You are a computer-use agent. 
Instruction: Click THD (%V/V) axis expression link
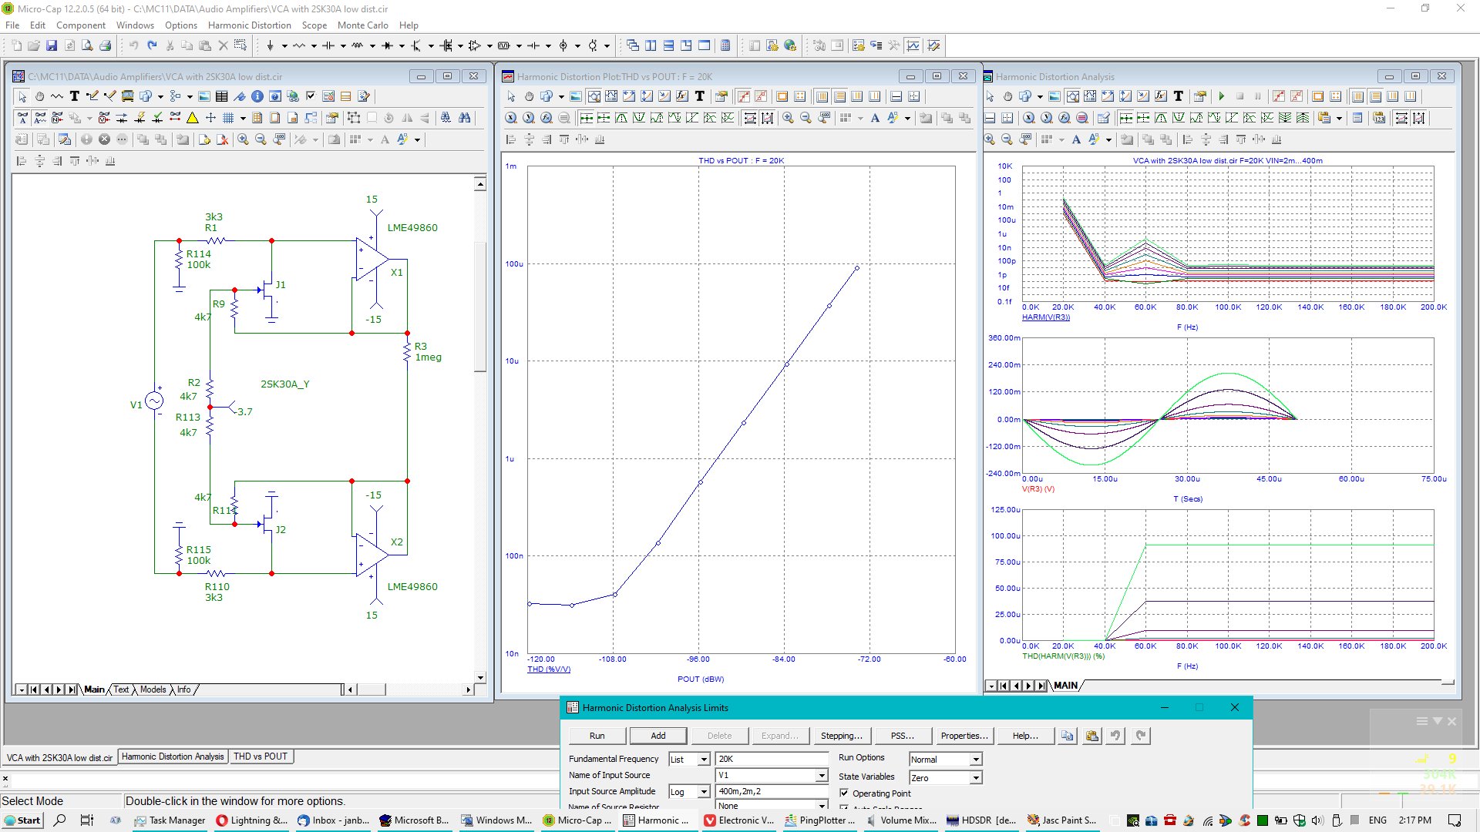[x=549, y=669]
